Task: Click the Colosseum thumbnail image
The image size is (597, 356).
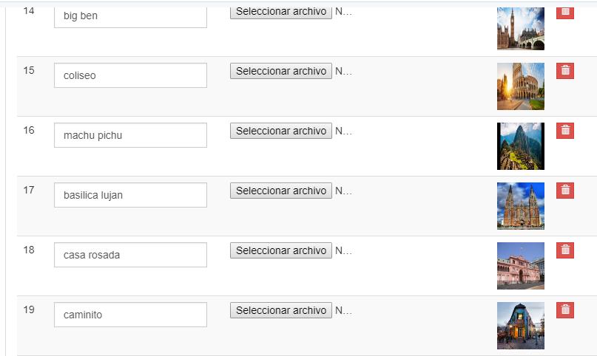Action: tap(520, 86)
